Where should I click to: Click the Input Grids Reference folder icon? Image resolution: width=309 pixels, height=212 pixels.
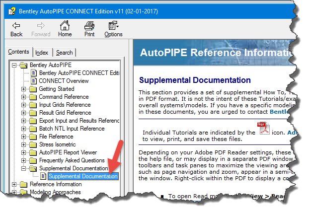(x=33, y=105)
